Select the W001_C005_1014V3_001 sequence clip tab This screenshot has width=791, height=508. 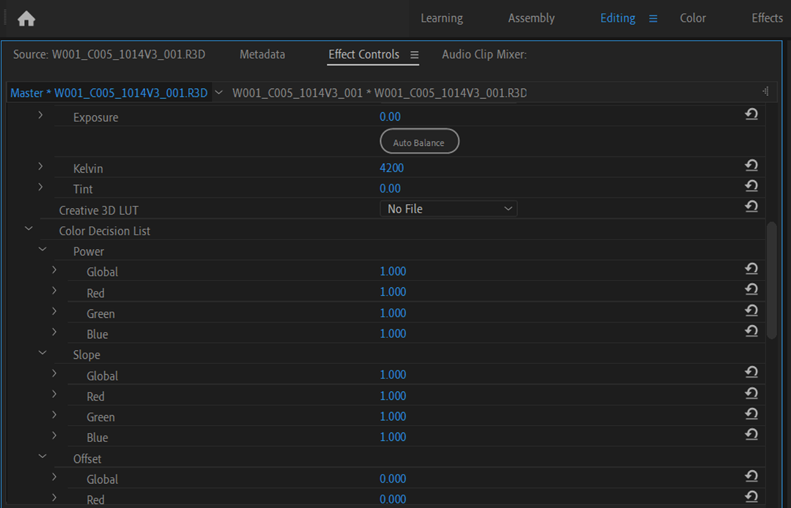pos(379,93)
